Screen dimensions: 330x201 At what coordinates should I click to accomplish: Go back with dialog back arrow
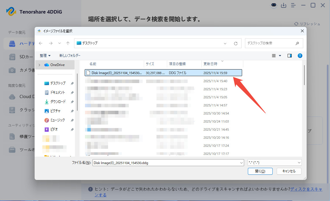(x=41, y=43)
